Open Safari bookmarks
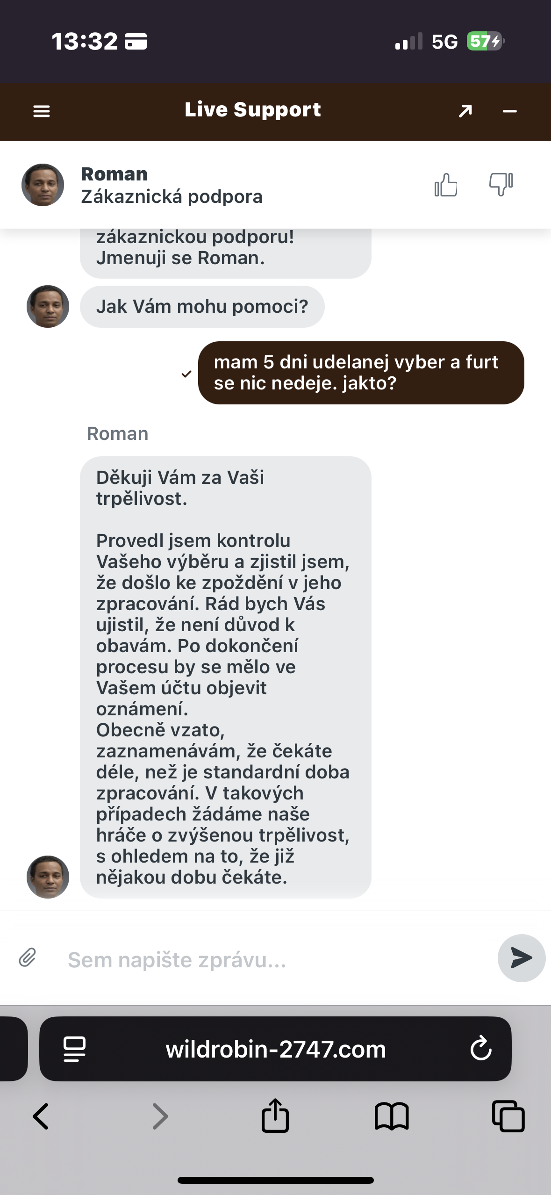 [392, 1116]
